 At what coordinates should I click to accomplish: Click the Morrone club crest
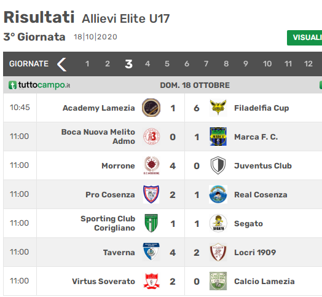pyautogui.click(x=151, y=165)
